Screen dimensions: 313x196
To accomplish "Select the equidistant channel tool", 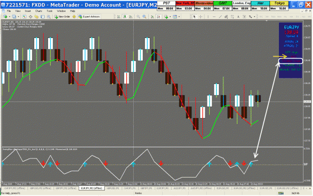I will click(226, 16).
